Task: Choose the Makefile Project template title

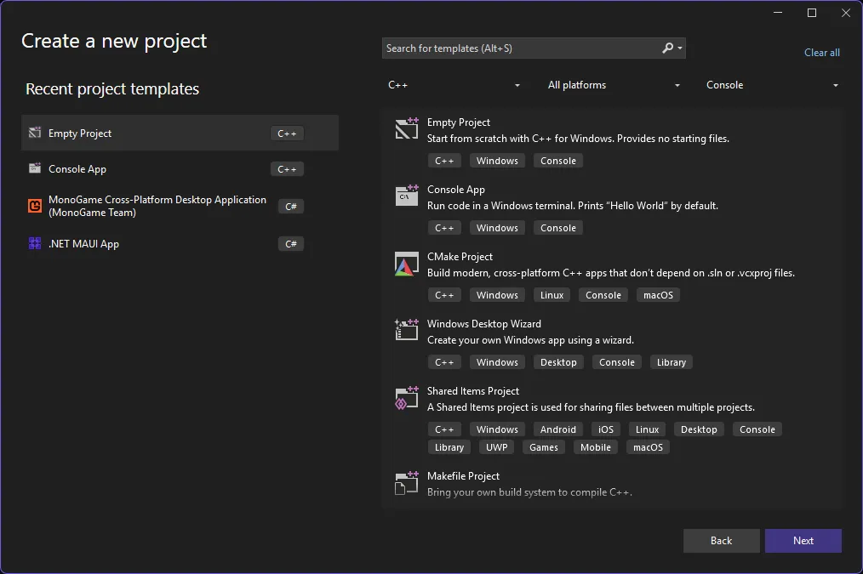Action: pyautogui.click(x=463, y=476)
